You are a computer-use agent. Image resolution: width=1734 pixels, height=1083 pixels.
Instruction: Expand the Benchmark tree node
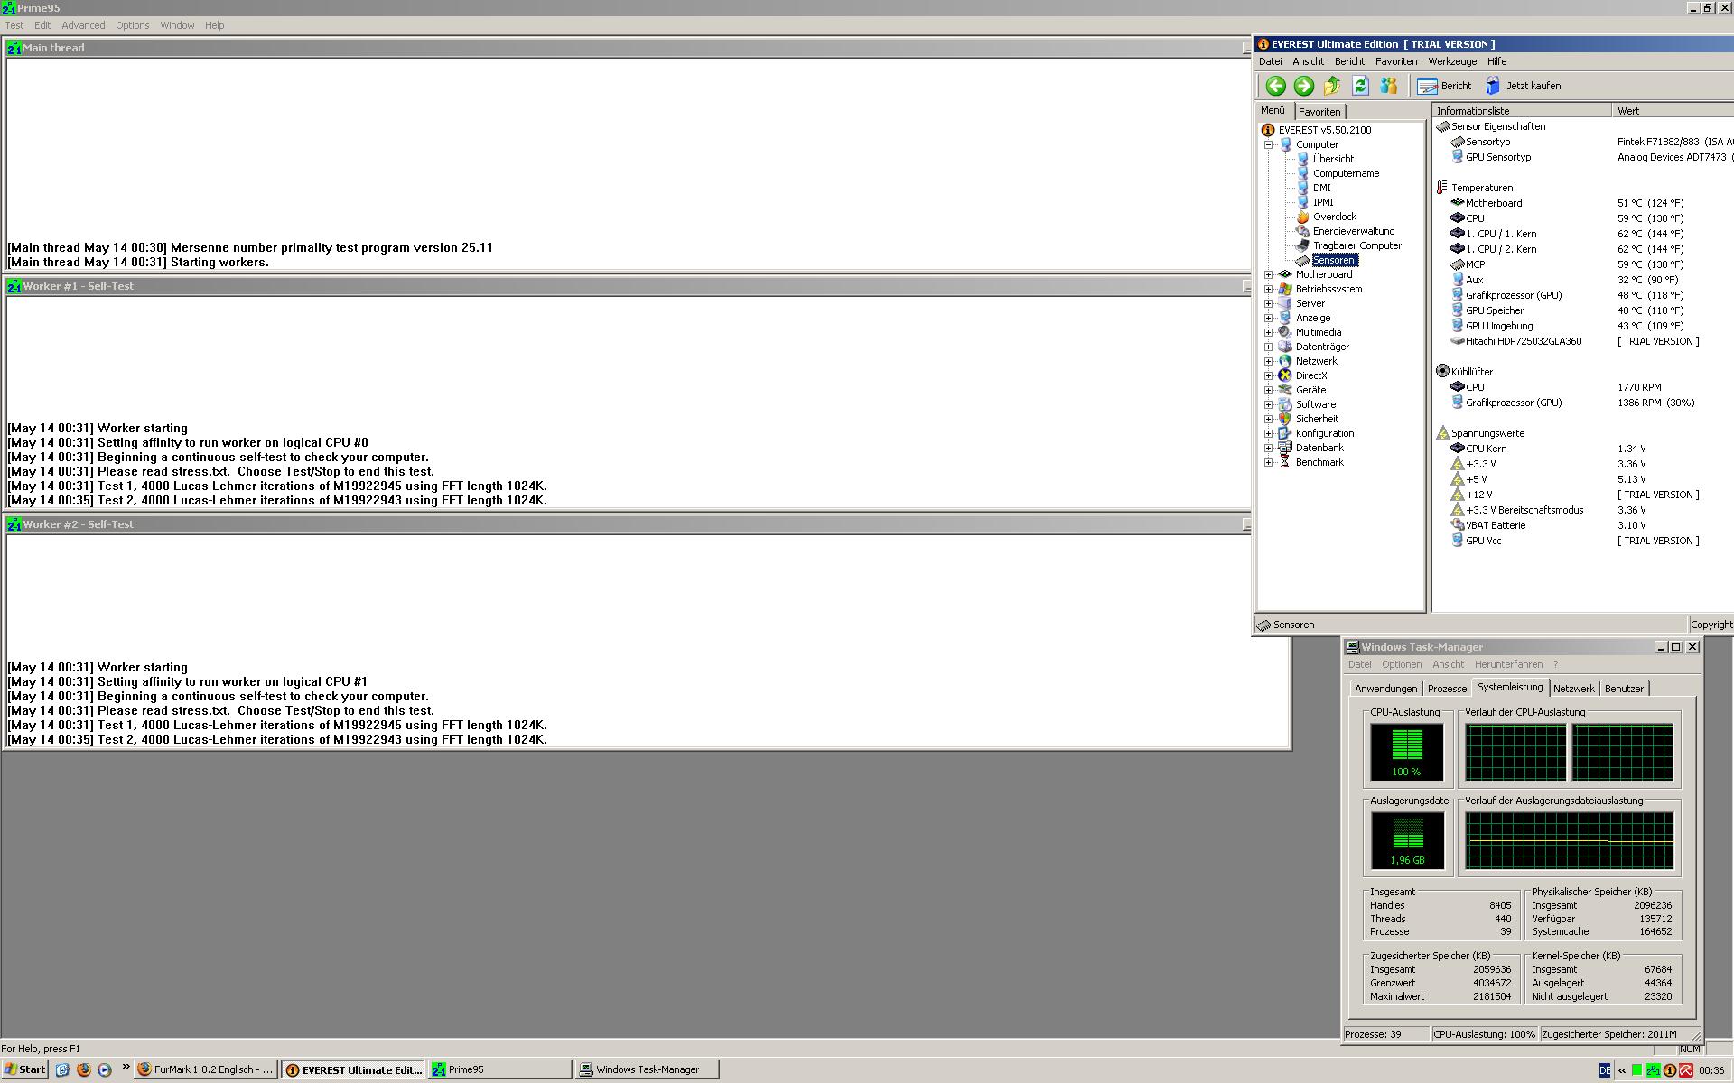point(1268,462)
